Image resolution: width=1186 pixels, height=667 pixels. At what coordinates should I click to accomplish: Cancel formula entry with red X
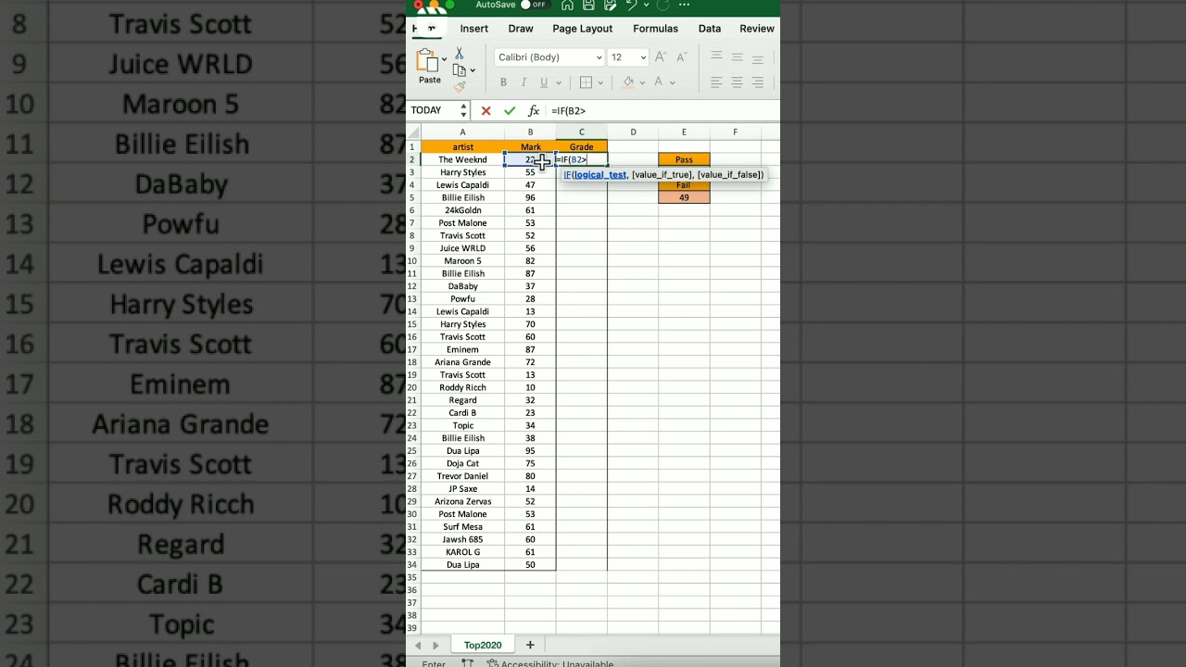486,110
